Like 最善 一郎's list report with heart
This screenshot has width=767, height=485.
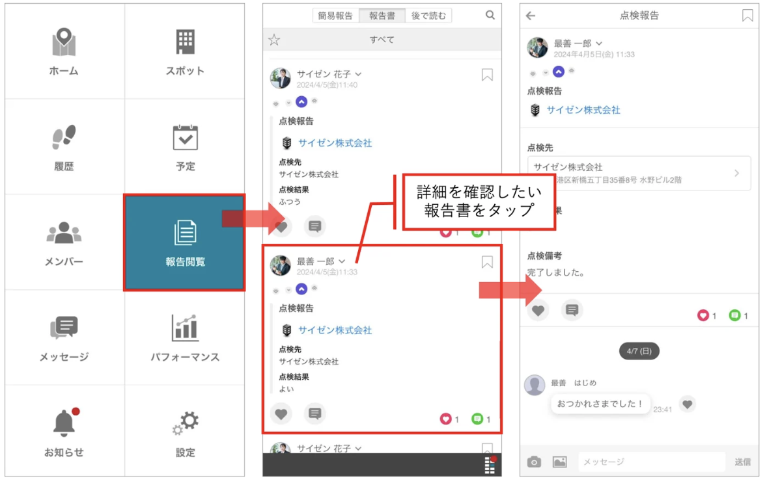pyautogui.click(x=281, y=413)
